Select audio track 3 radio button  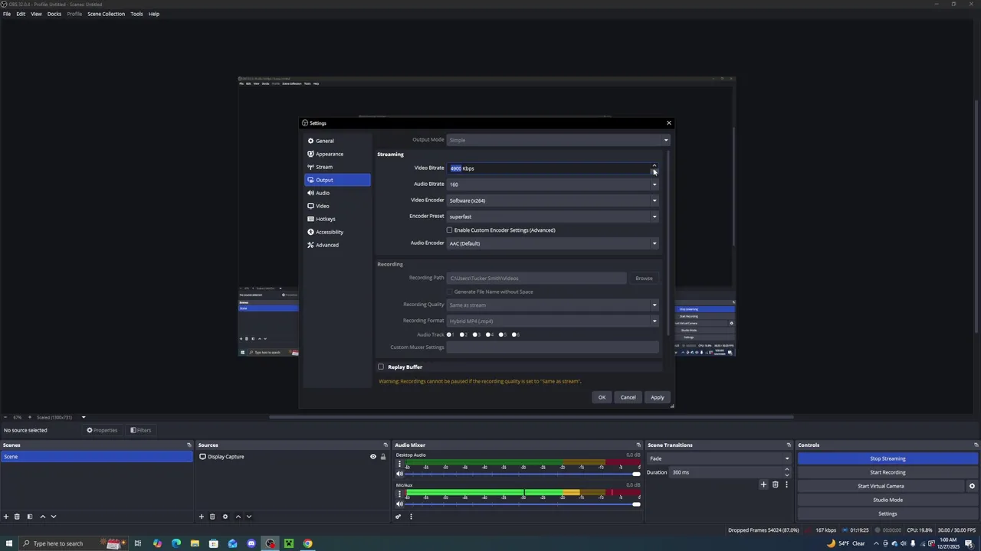click(475, 334)
